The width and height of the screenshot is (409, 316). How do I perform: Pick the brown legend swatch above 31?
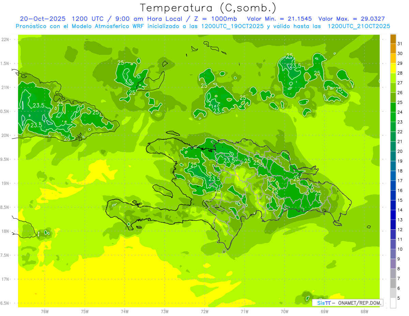point(393,39)
